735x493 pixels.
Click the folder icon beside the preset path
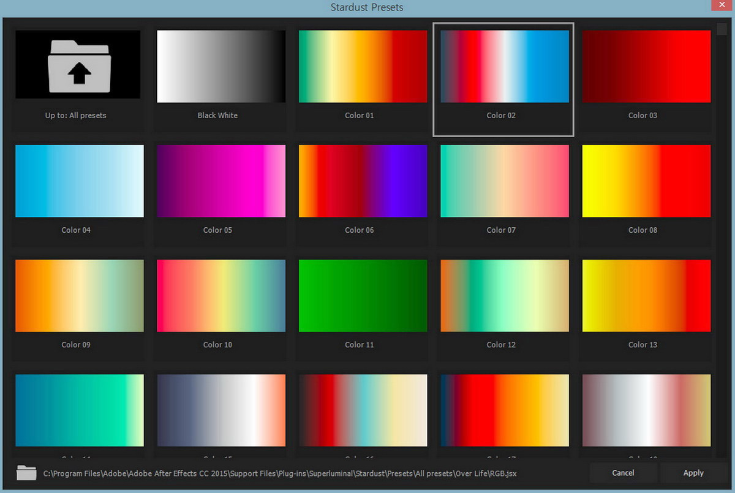[x=26, y=473]
